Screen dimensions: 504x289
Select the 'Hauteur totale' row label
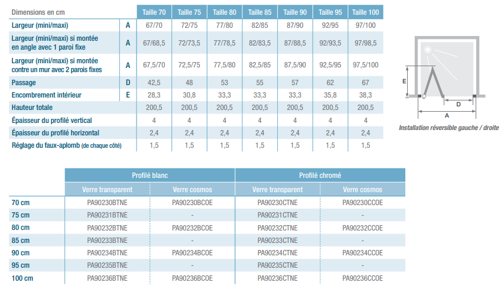[32, 108]
